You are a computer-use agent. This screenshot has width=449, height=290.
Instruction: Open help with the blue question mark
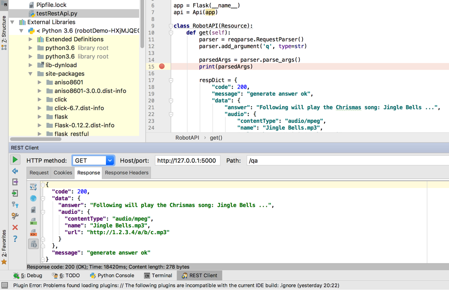click(15, 239)
